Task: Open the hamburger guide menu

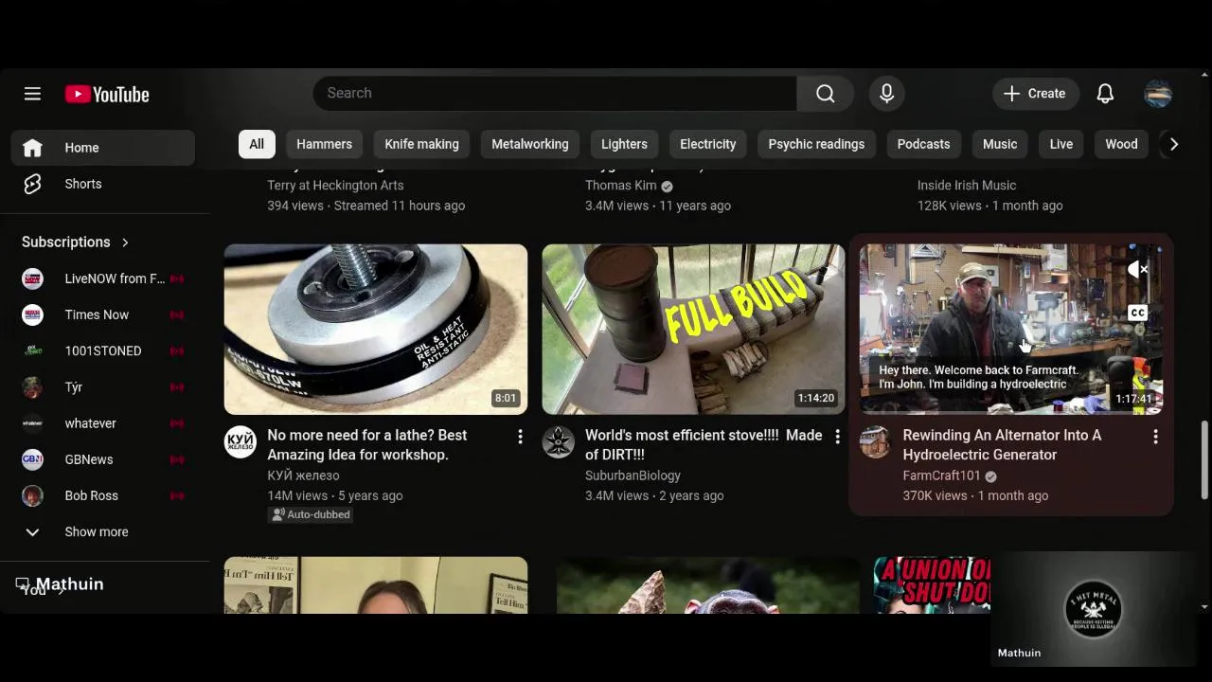Action: pos(32,94)
